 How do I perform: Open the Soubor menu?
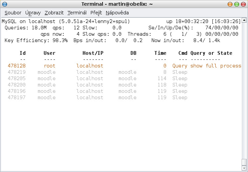point(13,13)
